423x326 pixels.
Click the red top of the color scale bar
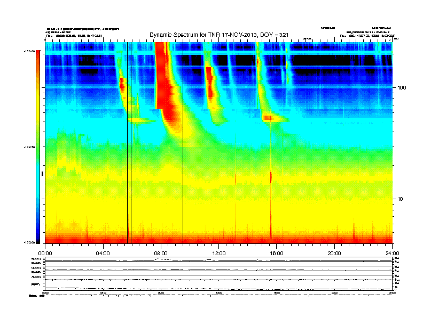click(38, 55)
